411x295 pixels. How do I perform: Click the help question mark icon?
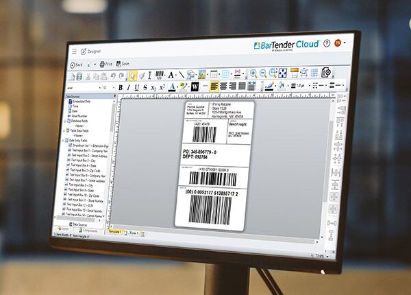click(327, 43)
